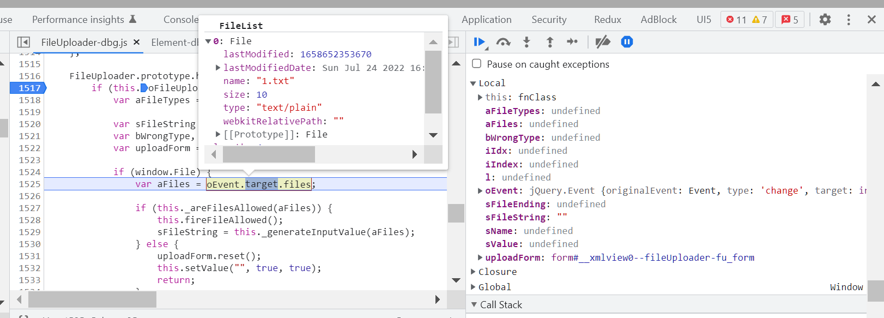
Task: Close the FileUploader-dbg.js file tab
Action: click(x=137, y=42)
